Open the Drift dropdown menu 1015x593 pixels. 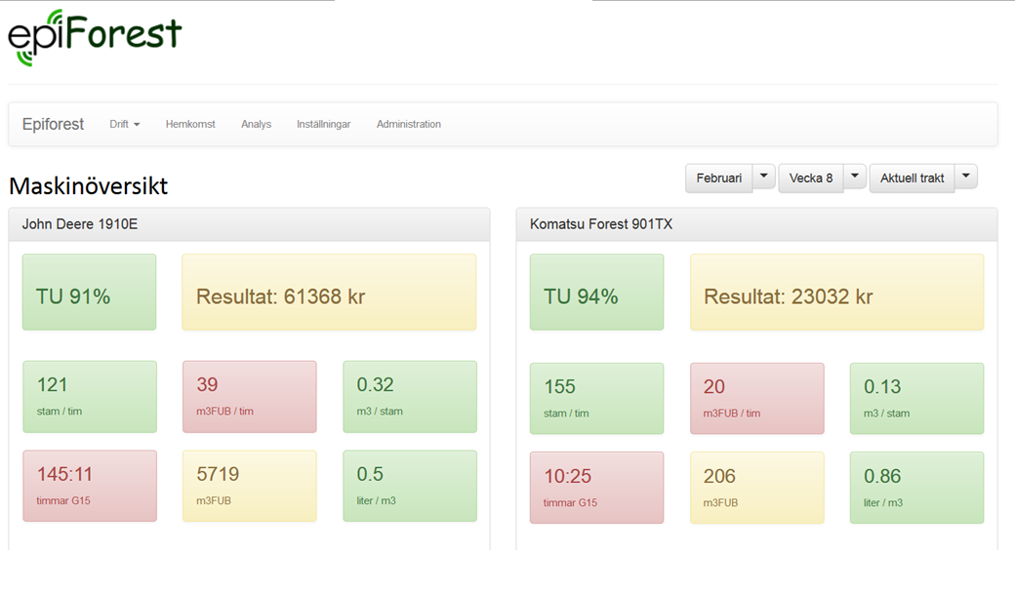(124, 124)
